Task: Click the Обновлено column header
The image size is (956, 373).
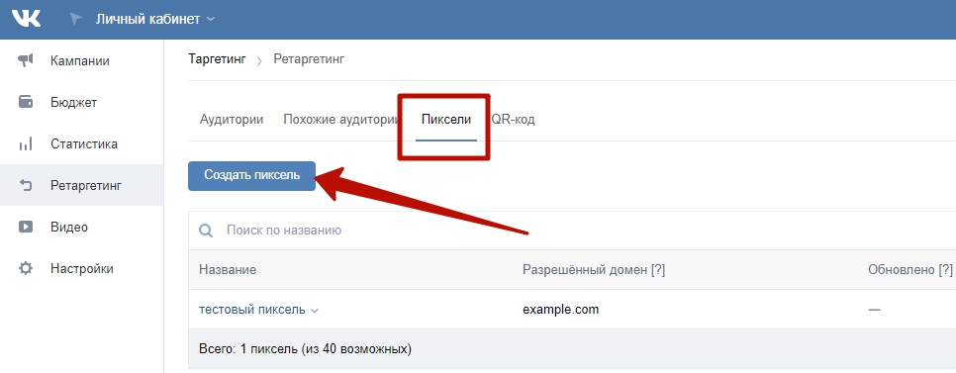Action: pos(902,269)
